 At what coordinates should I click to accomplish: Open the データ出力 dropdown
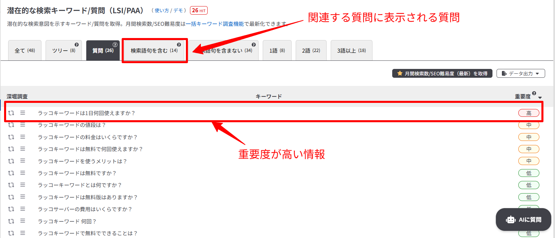pyautogui.click(x=520, y=73)
